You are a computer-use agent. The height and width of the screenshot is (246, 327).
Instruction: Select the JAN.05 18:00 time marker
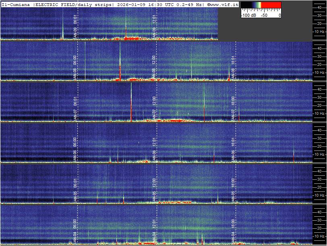pyautogui.click(x=233, y=190)
